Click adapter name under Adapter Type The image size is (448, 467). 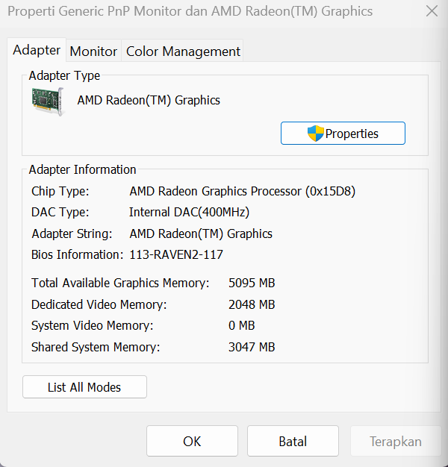[x=149, y=101]
